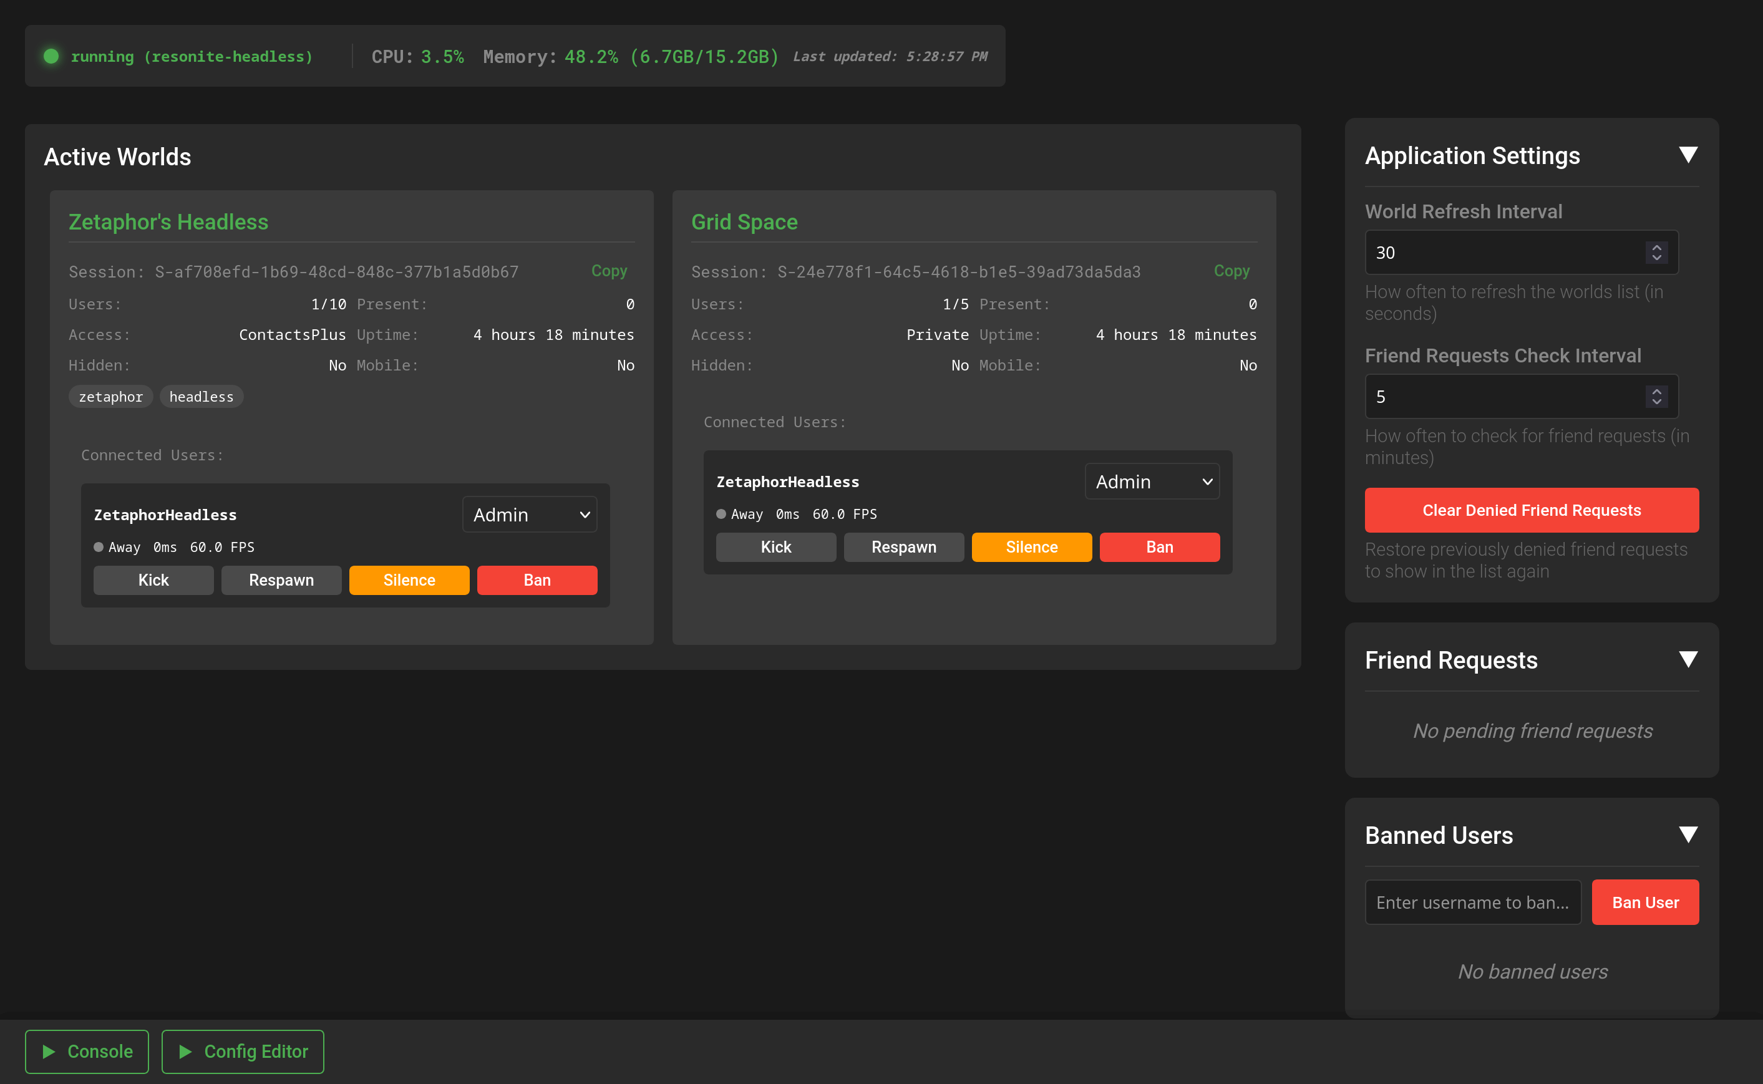
Task: Click ZetaphorHeadless username in Grid Space
Action: [x=787, y=482]
